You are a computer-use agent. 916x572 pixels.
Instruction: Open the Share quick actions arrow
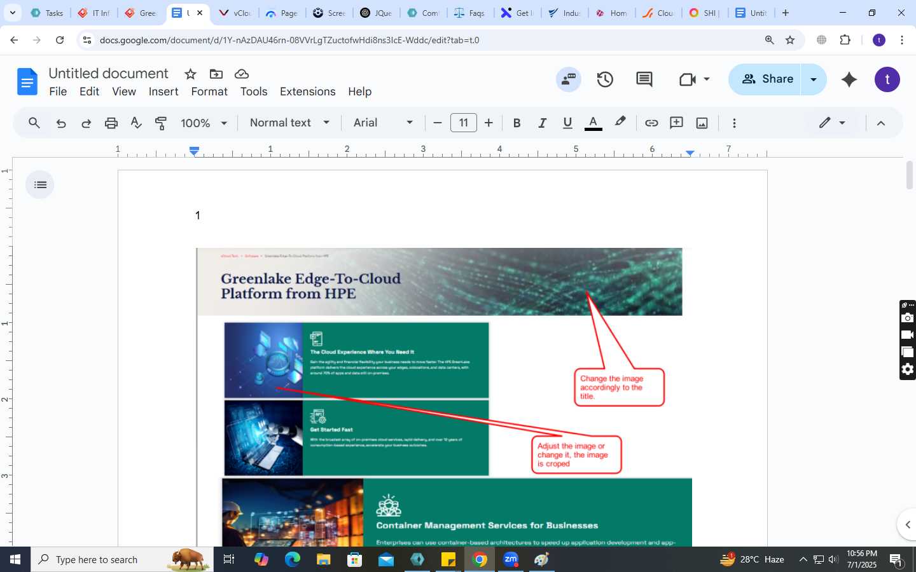tap(814, 79)
